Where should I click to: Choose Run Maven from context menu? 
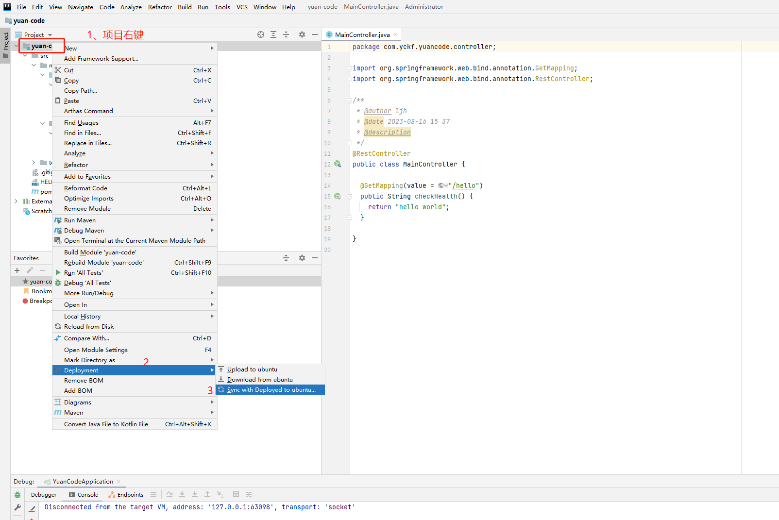[135, 220]
